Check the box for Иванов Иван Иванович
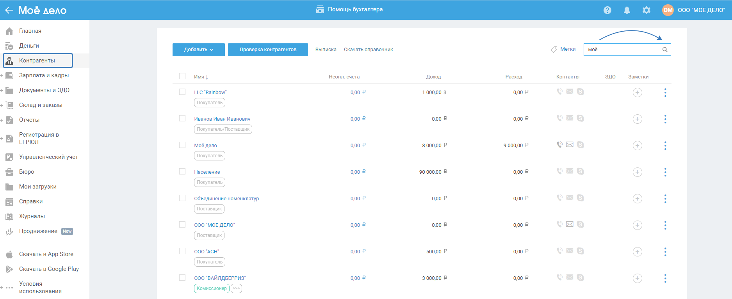Viewport: 732px width, 299px height. pos(182,118)
